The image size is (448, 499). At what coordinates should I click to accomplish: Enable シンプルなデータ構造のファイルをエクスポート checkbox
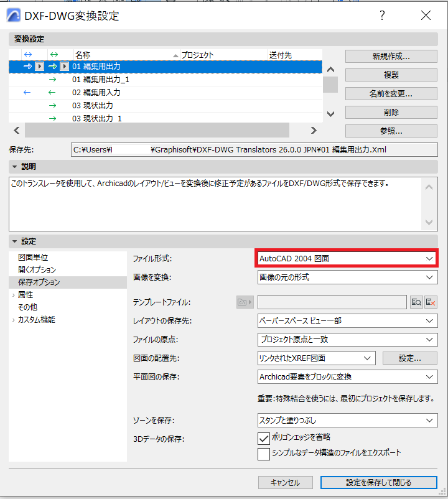click(x=263, y=454)
